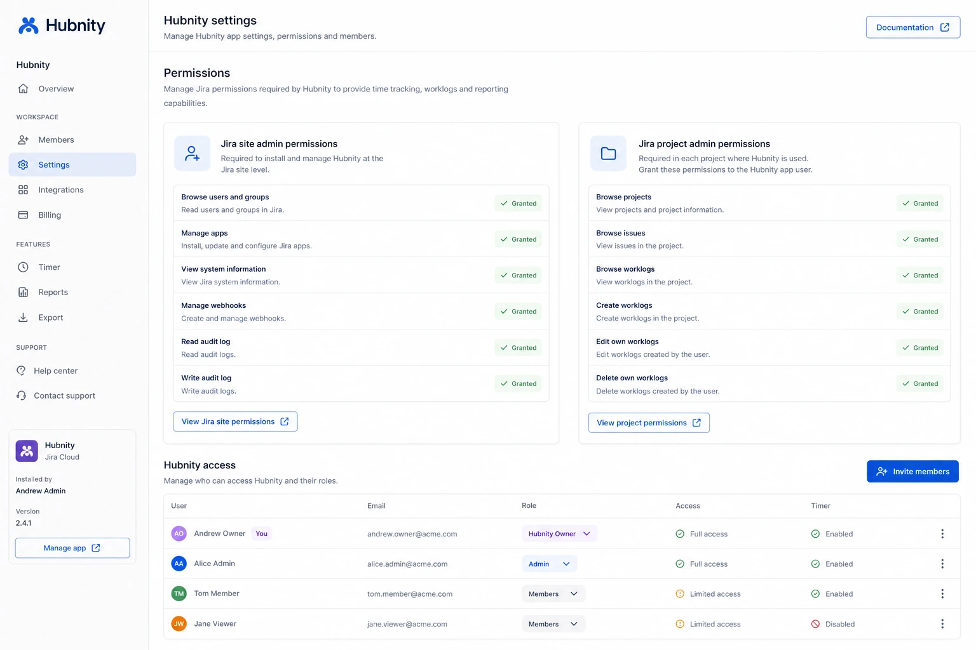Open Contact support link
Viewport: 976px width, 650px height.
coord(64,395)
